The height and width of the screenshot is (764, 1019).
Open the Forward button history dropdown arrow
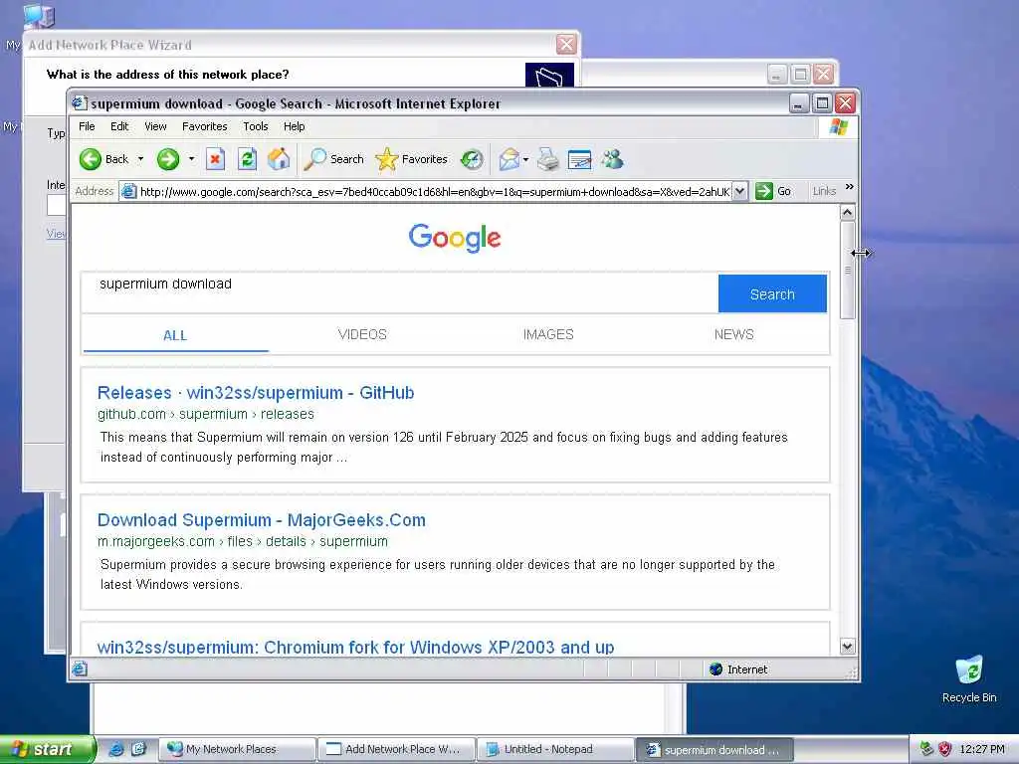[x=191, y=159]
